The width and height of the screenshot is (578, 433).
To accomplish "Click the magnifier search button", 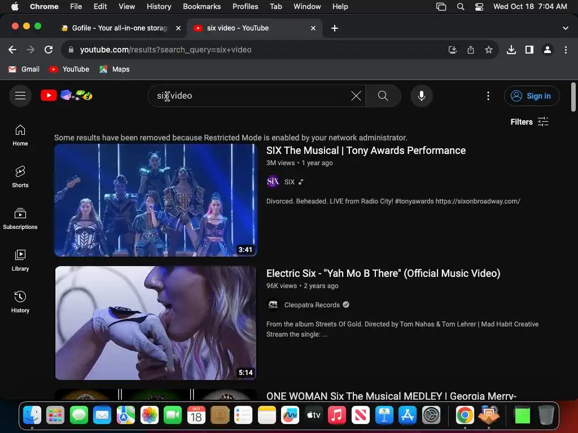I will pos(383,96).
